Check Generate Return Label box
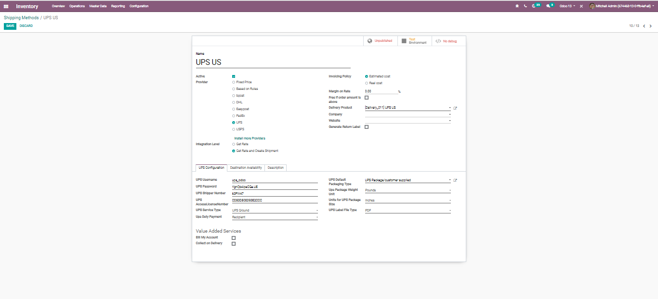This screenshot has width=658, height=299. click(367, 127)
